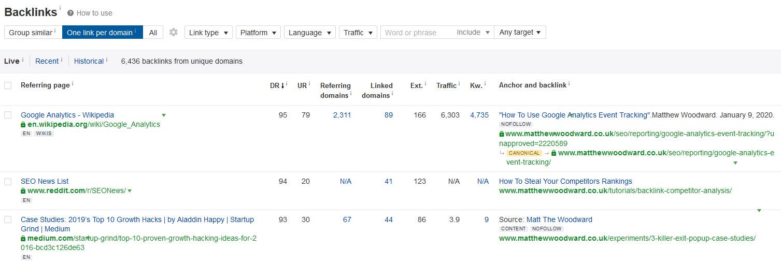Click green padlock icon beside en.wikipedia.org

tap(23, 125)
